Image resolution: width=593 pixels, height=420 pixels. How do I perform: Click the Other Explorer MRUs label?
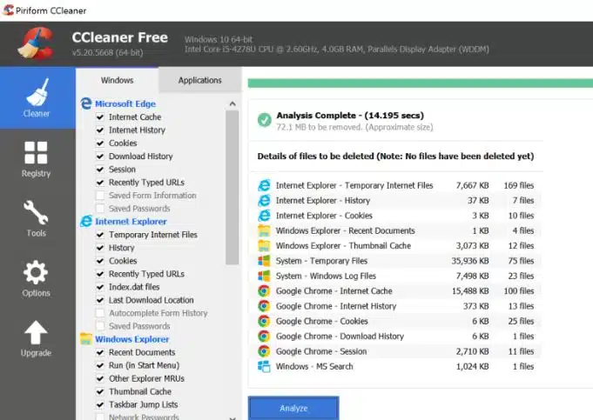coord(147,378)
